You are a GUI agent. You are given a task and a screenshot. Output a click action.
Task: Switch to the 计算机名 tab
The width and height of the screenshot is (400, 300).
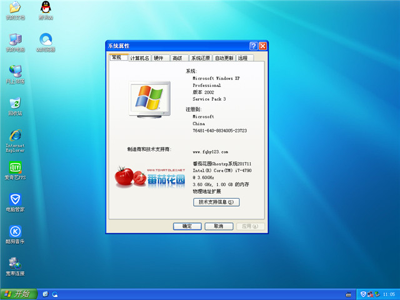(x=139, y=58)
